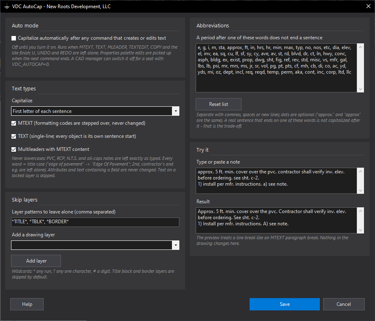Click the VDC AutoCap title bar app icon

coord(7,7)
